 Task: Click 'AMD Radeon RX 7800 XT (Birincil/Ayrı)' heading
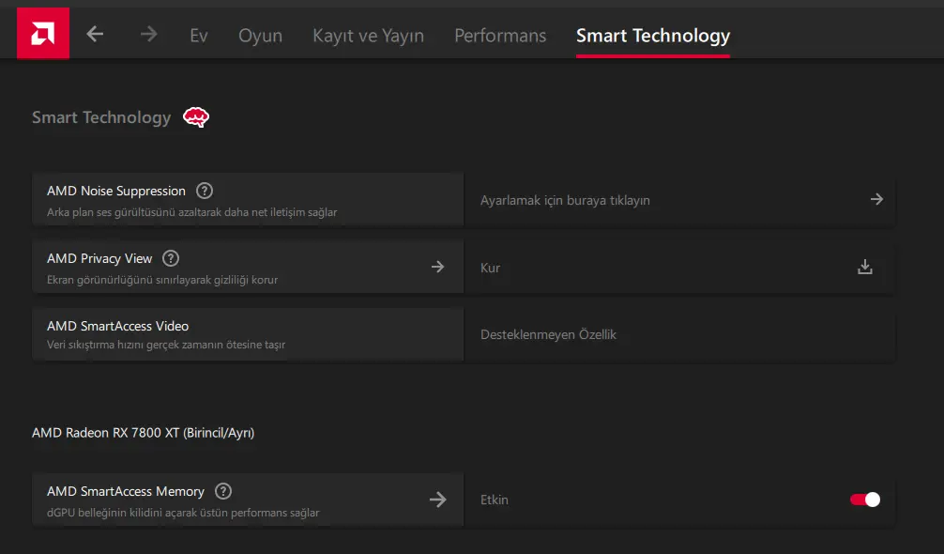click(x=144, y=433)
